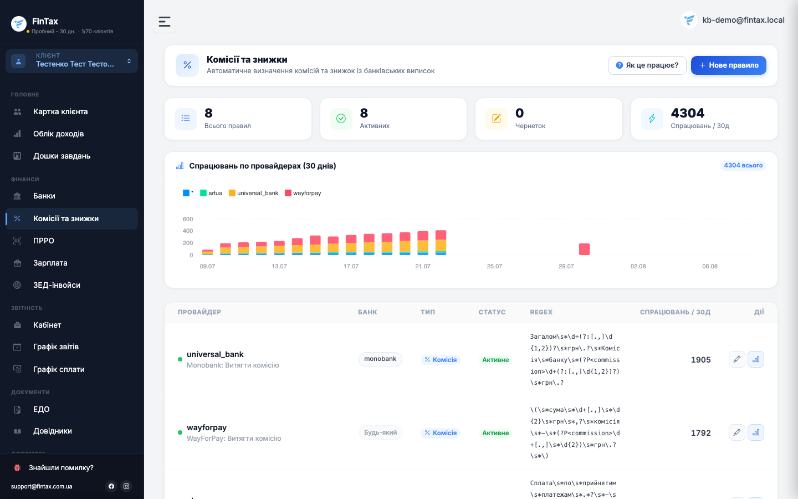Create a rule with Нове правило
Viewport: 798px width, 499px height.
pyautogui.click(x=729, y=65)
